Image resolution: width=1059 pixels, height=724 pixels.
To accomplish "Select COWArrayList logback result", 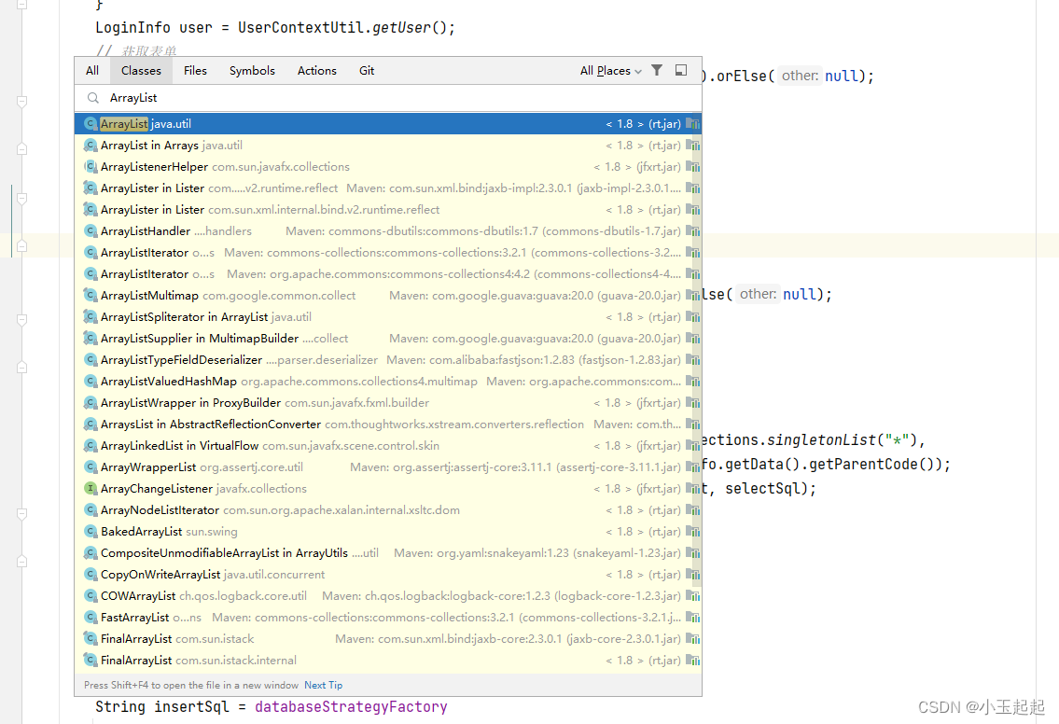I will [x=388, y=595].
